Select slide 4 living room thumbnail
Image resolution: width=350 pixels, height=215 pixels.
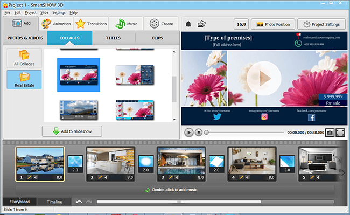(252, 161)
